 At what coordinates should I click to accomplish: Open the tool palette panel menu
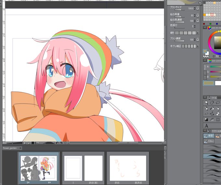pos(205,97)
